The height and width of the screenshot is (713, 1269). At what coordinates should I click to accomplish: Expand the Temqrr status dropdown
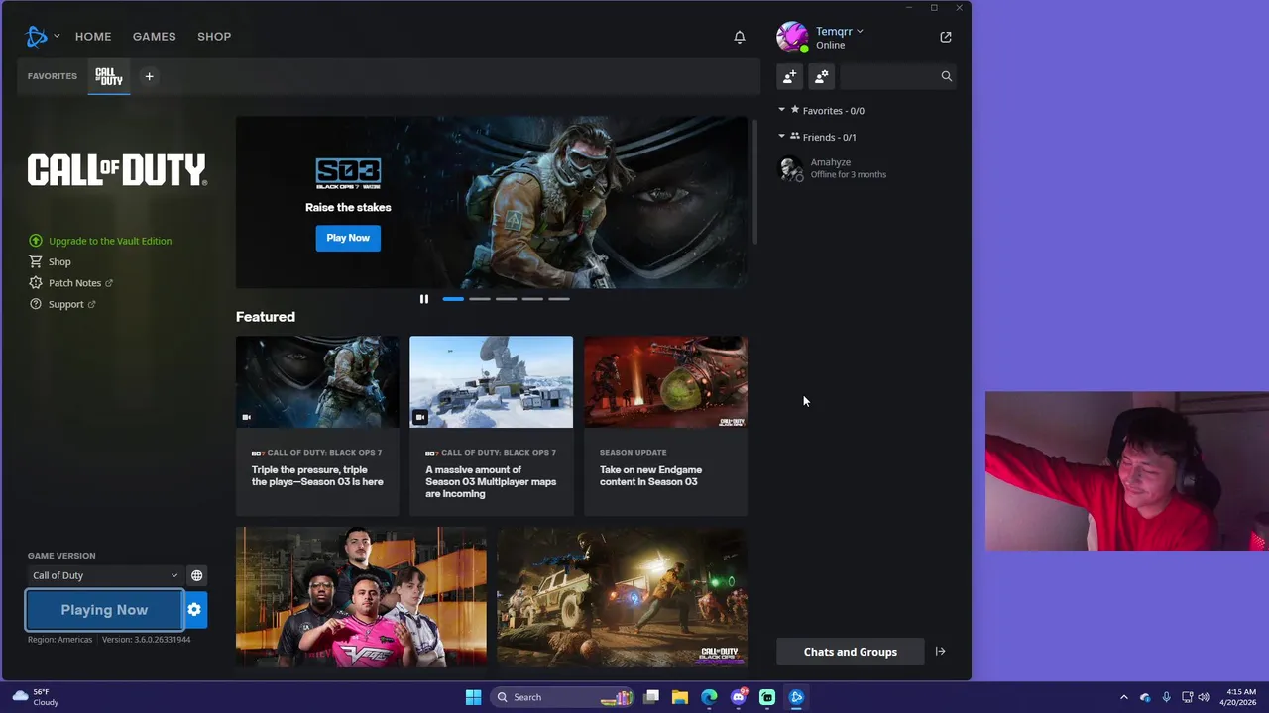pyautogui.click(x=860, y=31)
